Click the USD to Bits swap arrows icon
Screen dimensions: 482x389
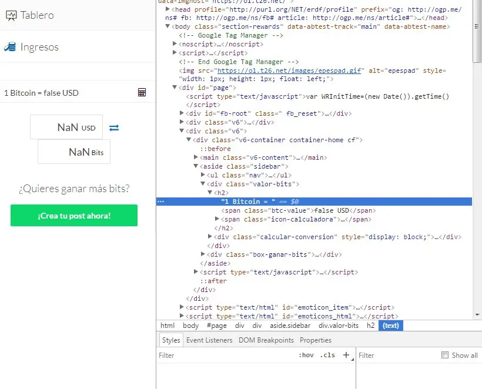(x=114, y=128)
